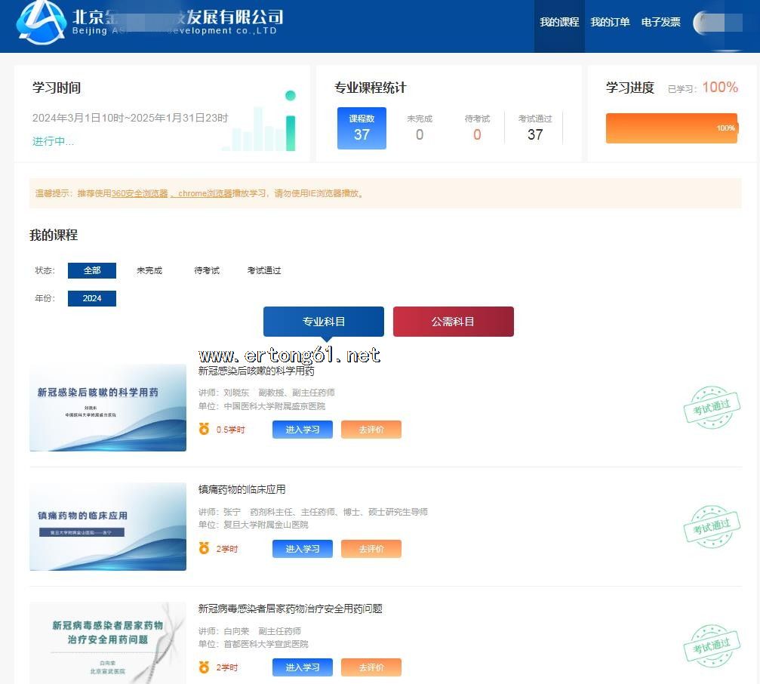The height and width of the screenshot is (684, 760).
Task: Switch to the 专业科目 tab
Action: (x=323, y=322)
